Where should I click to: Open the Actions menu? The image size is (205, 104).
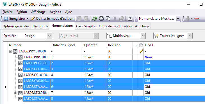click(55, 12)
